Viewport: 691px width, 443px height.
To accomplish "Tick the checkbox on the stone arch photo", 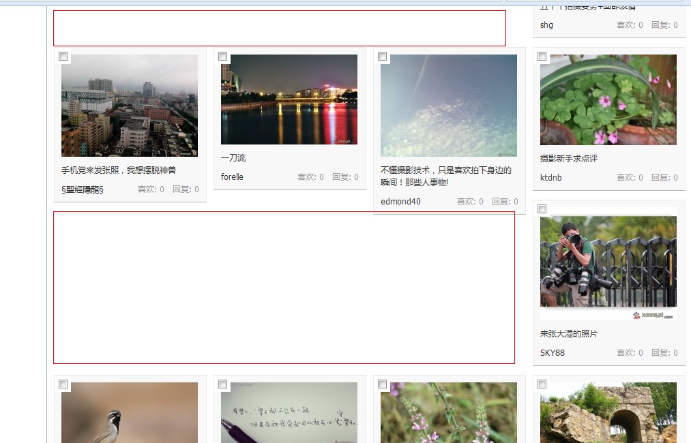I will click(x=542, y=384).
